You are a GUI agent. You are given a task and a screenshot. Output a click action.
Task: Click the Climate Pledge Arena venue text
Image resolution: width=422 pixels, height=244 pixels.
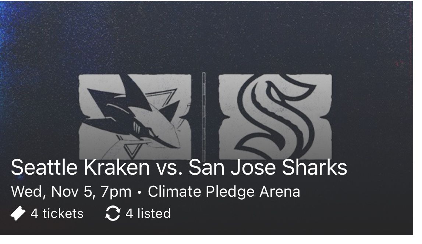click(x=226, y=192)
